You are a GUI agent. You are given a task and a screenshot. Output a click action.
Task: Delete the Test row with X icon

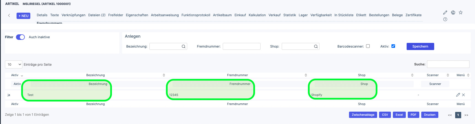(463, 95)
